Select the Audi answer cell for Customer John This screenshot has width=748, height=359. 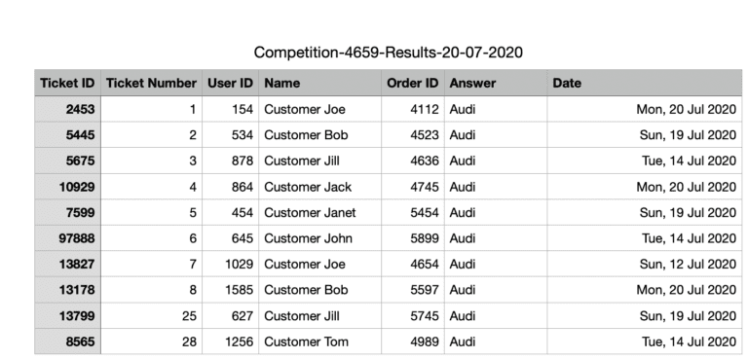[x=496, y=238]
